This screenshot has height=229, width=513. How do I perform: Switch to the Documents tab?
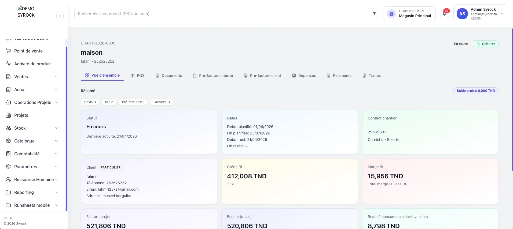pyautogui.click(x=169, y=76)
